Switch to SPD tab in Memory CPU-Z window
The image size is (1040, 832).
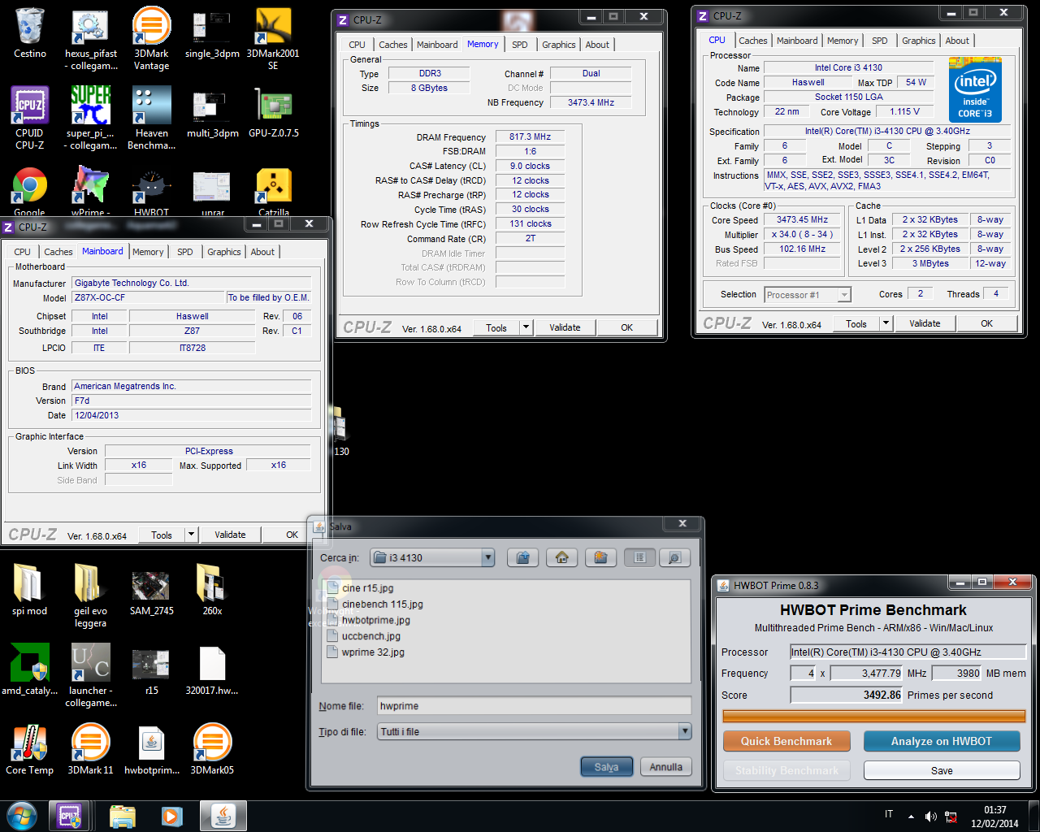[x=520, y=45]
